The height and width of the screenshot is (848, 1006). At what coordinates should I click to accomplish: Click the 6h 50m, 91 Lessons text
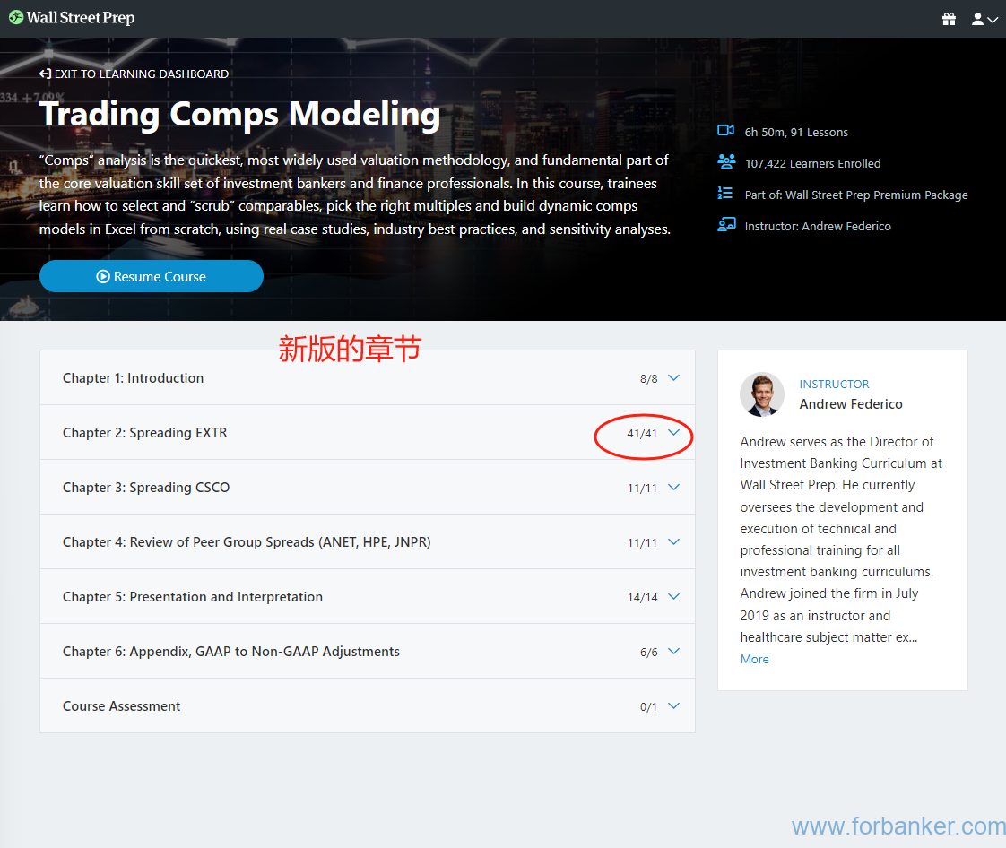pyautogui.click(x=796, y=132)
